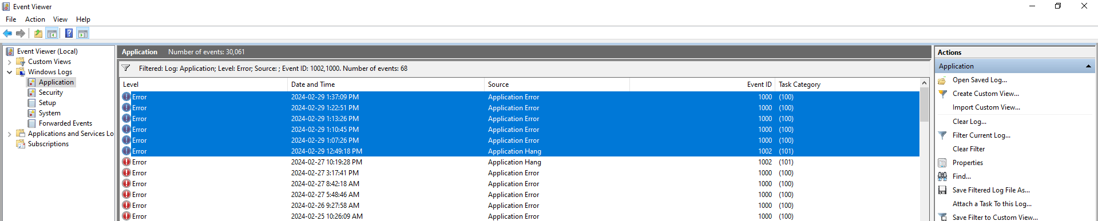Select the System log in tree

[x=50, y=113]
